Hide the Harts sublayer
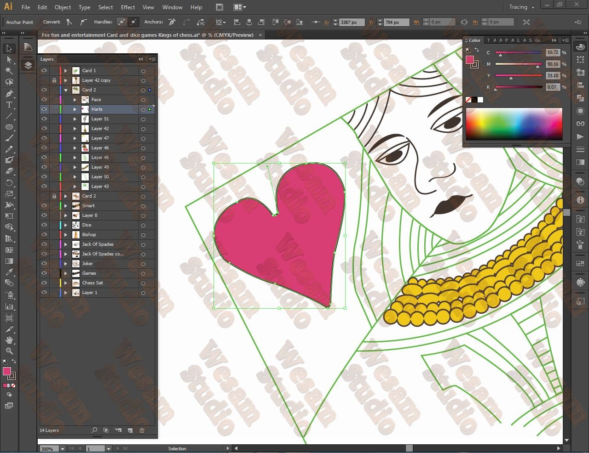The height and width of the screenshot is (453, 589). click(x=44, y=109)
